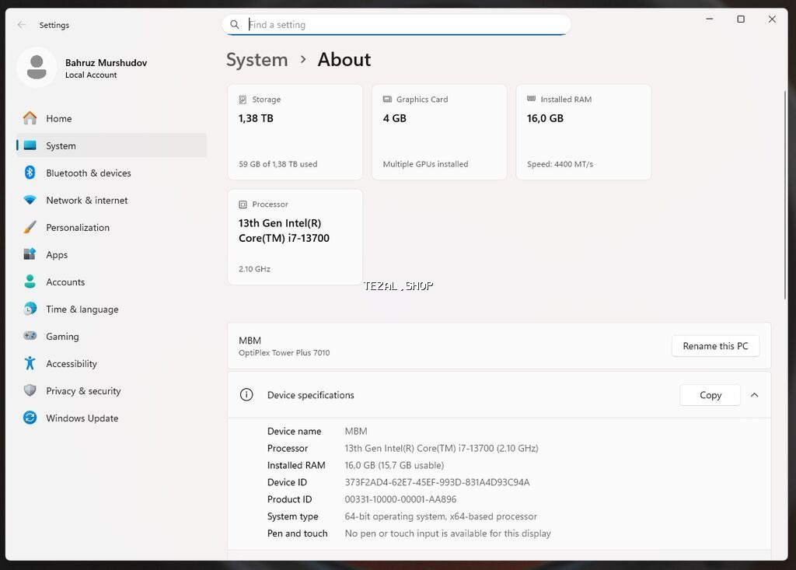Viewport: 796px width, 570px height.
Task: Click the Privacy & security shield icon
Action: click(x=30, y=390)
